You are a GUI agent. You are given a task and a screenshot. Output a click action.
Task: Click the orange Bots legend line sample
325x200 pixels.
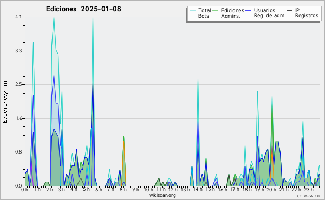(192, 16)
